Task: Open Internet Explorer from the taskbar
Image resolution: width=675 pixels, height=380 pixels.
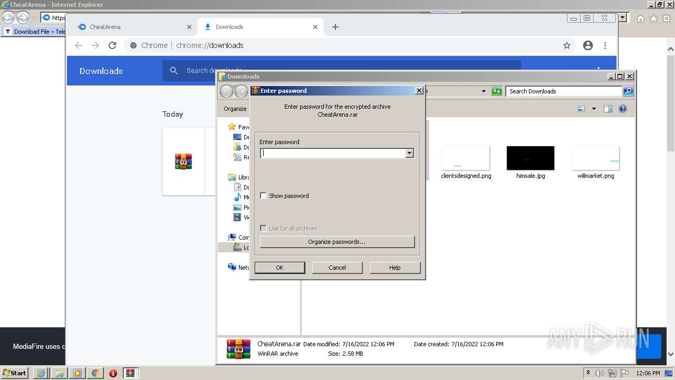Action: [x=41, y=373]
